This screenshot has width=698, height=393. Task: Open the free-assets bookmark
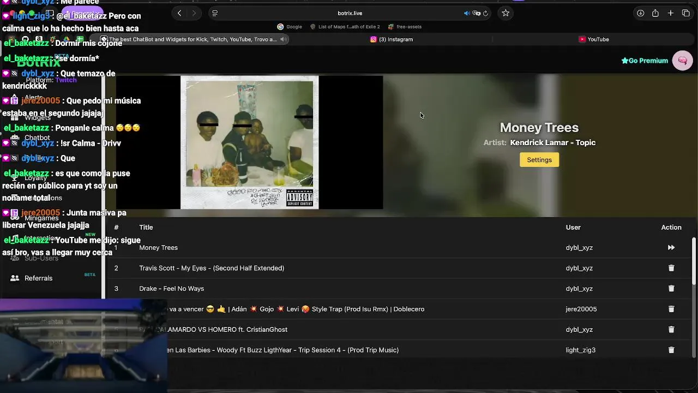405,27
